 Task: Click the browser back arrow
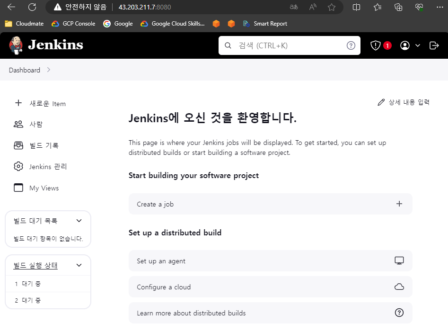(11, 7)
